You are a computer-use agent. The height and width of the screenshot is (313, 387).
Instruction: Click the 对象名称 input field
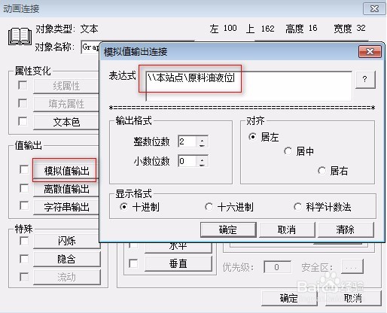(x=90, y=47)
